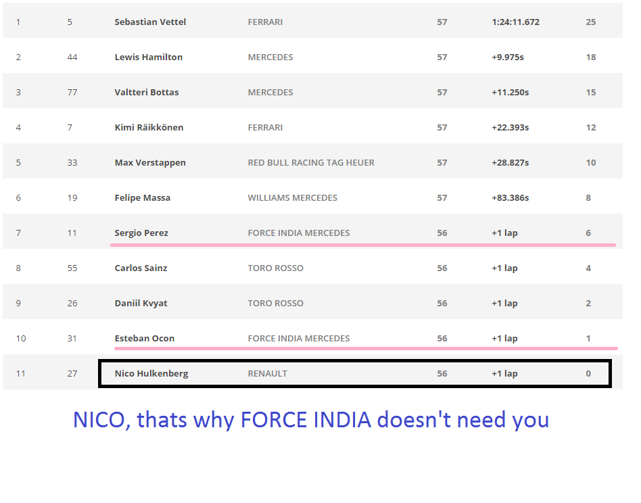Click car number 27
Screen dimensions: 641x503
72,373
